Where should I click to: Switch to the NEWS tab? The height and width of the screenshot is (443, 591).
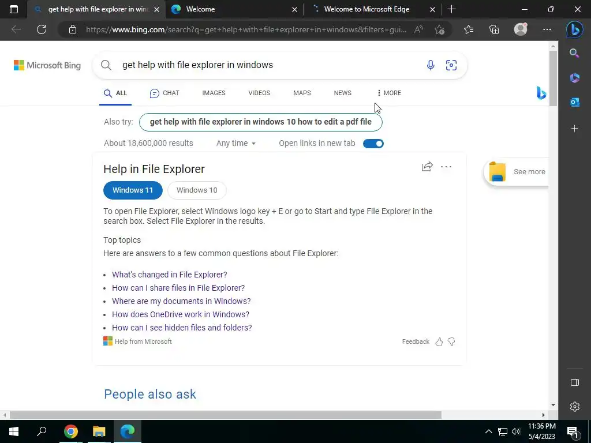343,93
